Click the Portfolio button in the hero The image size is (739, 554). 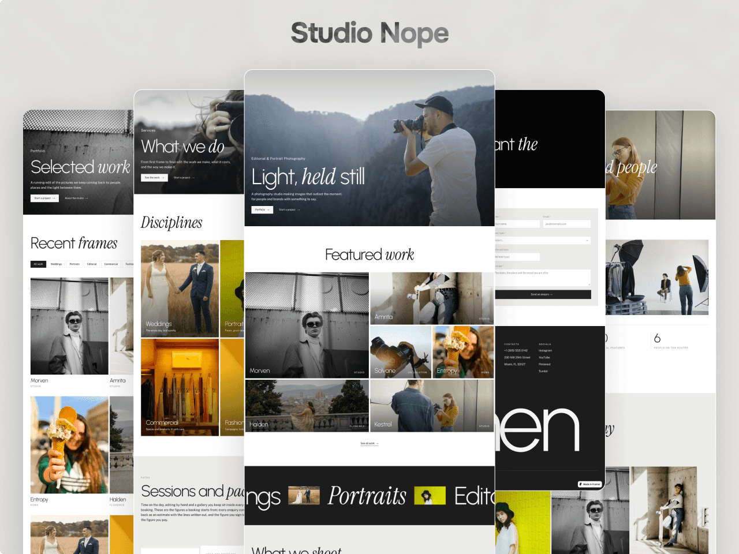point(262,209)
